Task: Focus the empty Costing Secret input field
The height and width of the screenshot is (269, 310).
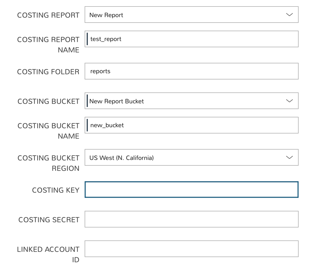Action: coord(192,219)
